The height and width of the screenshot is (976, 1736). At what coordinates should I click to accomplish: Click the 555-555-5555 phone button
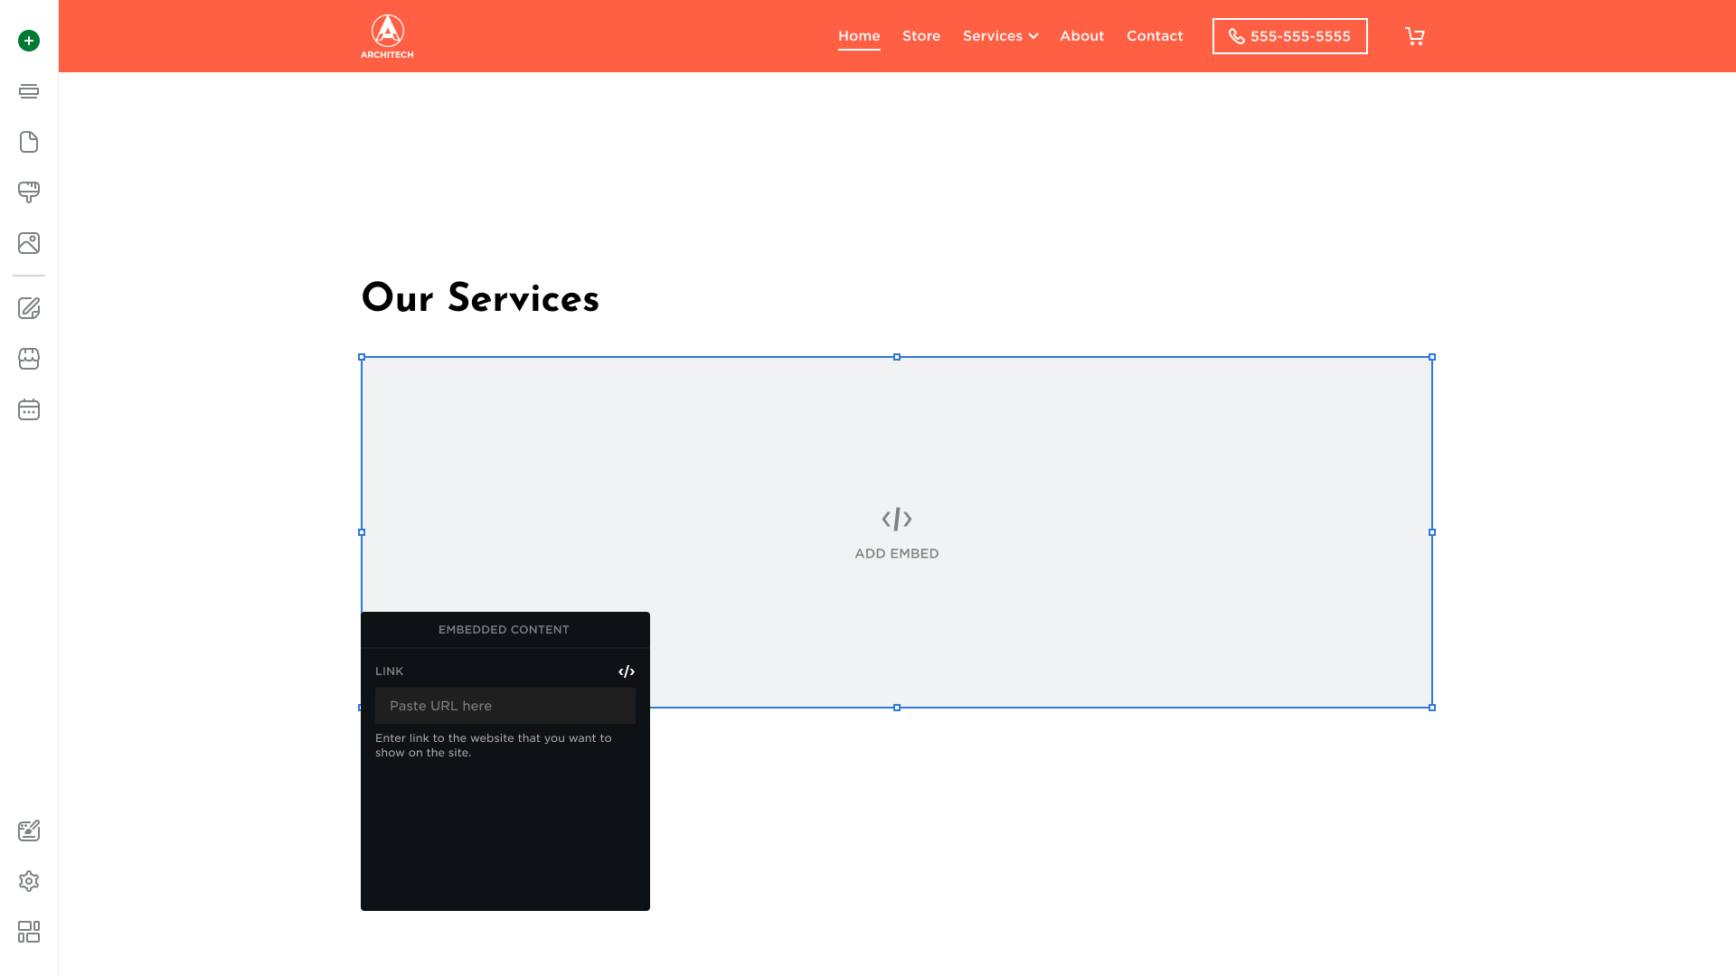tap(1289, 36)
